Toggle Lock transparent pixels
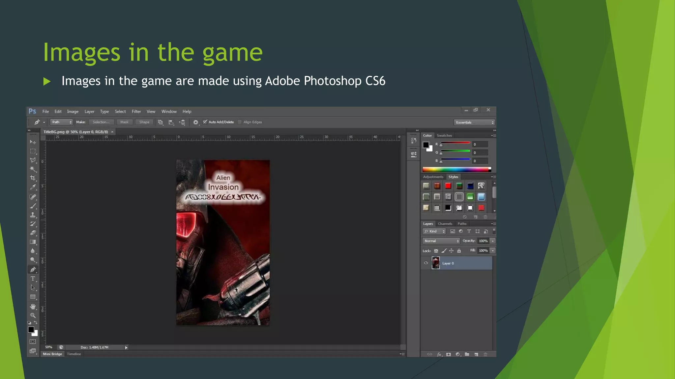 [x=436, y=251]
